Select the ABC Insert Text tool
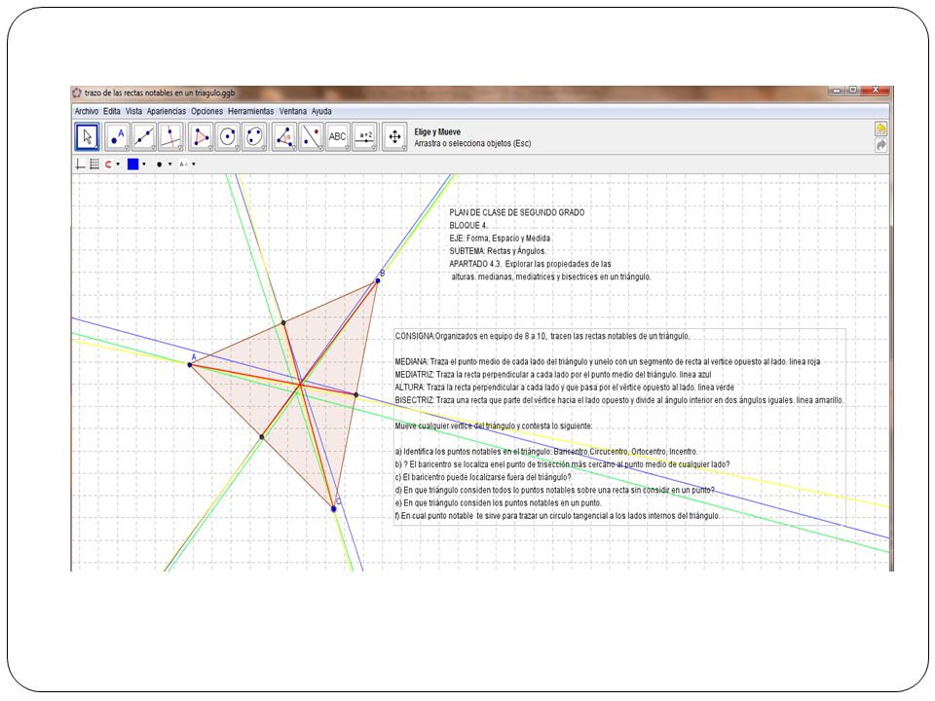Screen dimensions: 935x701 338,137
